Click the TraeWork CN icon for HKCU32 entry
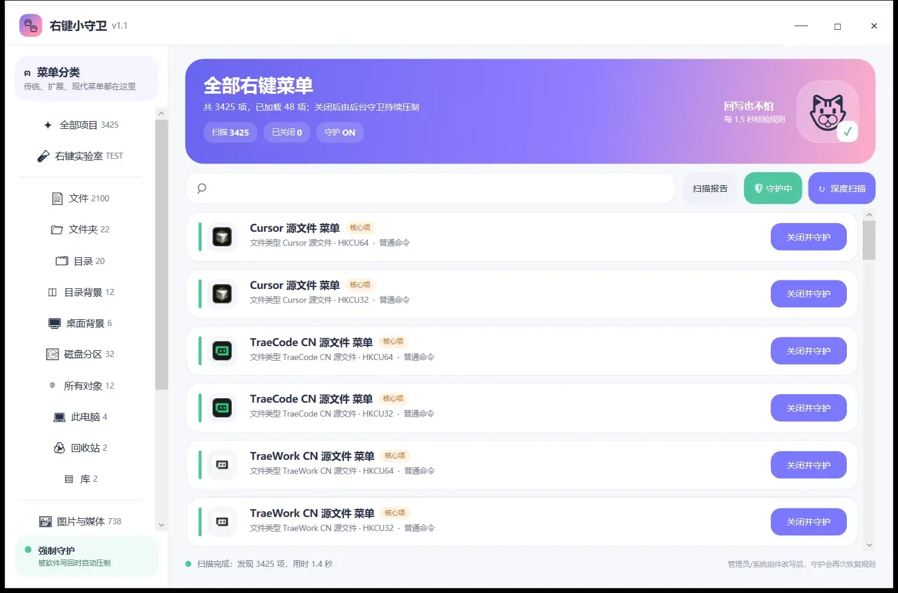The height and width of the screenshot is (593, 898). [x=222, y=522]
